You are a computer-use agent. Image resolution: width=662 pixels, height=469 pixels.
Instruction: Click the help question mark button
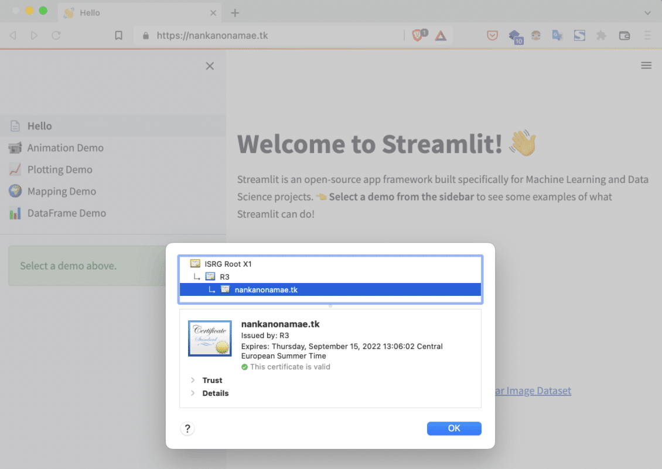[187, 429]
